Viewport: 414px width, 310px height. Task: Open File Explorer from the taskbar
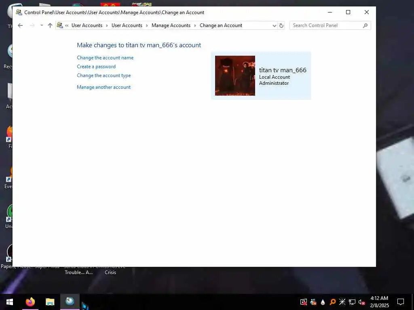[x=50, y=302]
